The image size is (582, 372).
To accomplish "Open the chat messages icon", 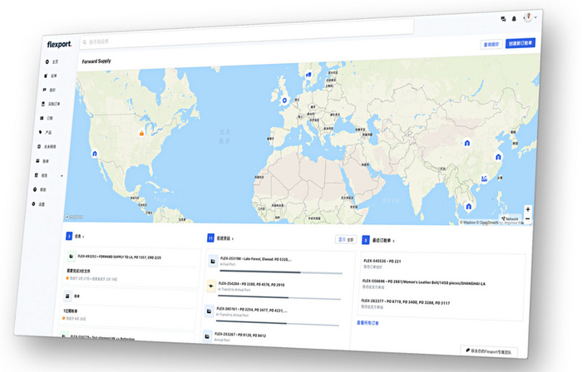I will (503, 18).
